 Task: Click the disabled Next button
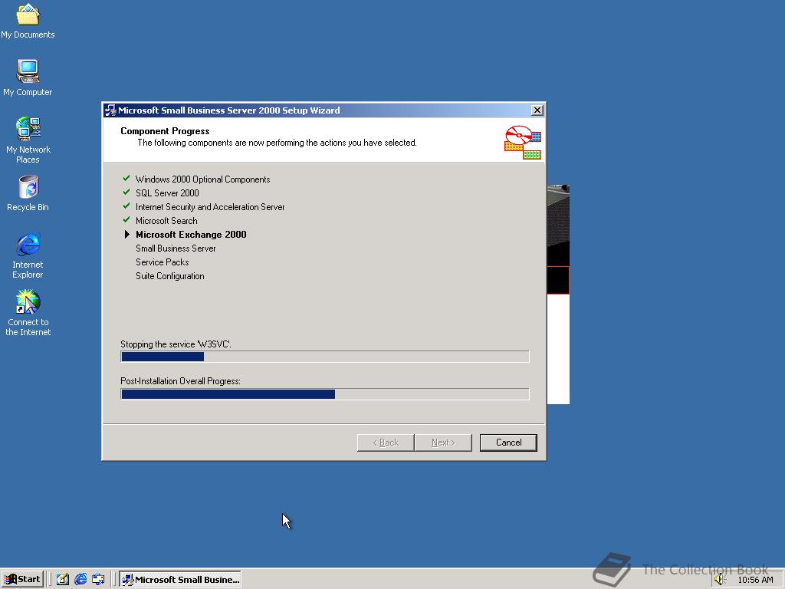click(x=443, y=443)
